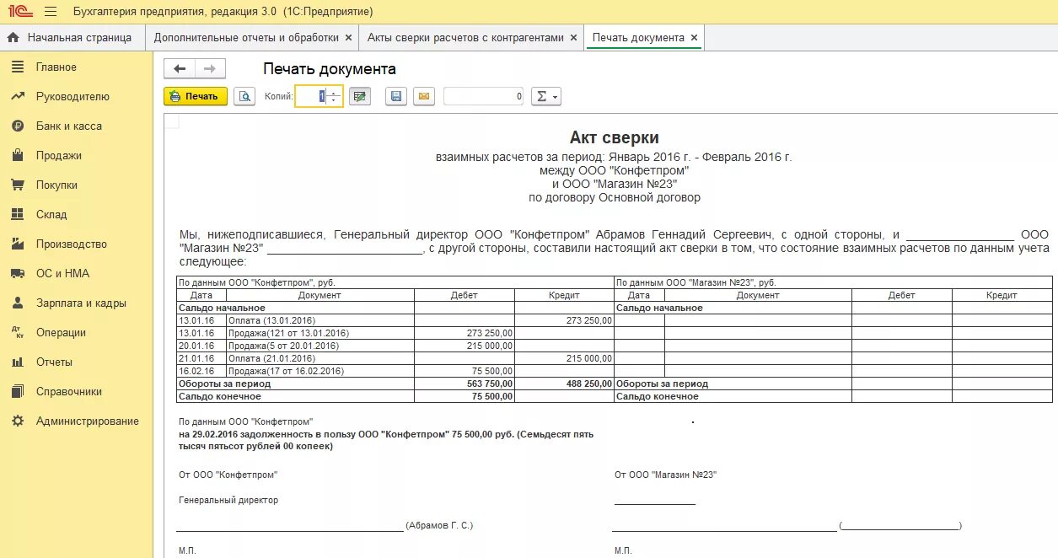Click the по договору Основной договор line

click(x=615, y=198)
